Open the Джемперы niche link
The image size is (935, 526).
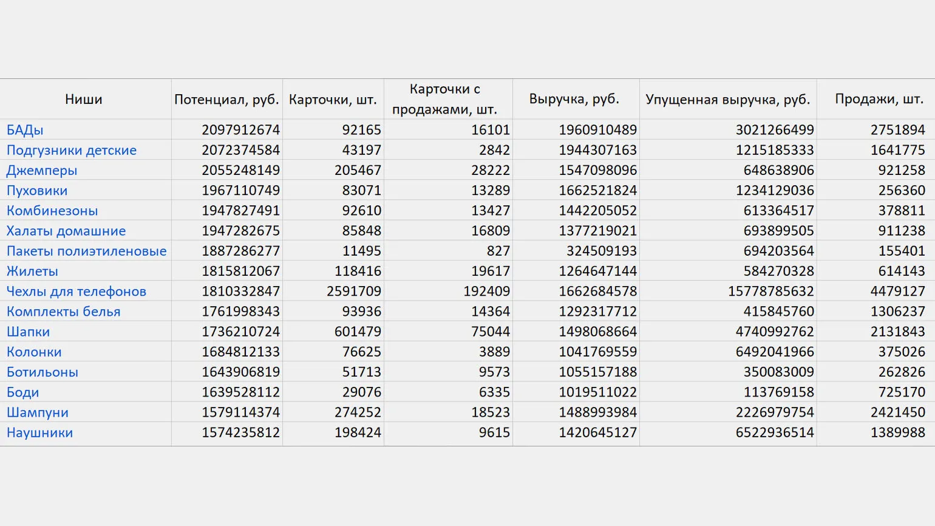[42, 170]
